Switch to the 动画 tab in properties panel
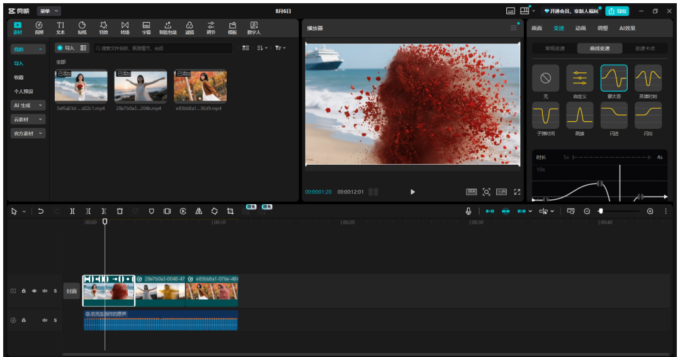This screenshot has height=357, width=680. tap(580, 28)
